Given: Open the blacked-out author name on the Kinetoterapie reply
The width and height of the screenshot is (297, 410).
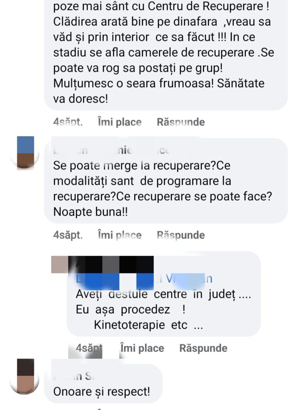Looking at the screenshot, I should pos(111,265).
